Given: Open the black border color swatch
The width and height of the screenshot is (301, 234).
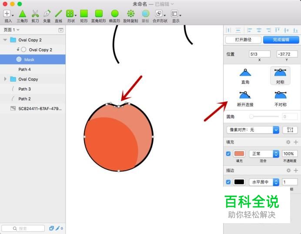Looking at the screenshot, I should click(239, 182).
